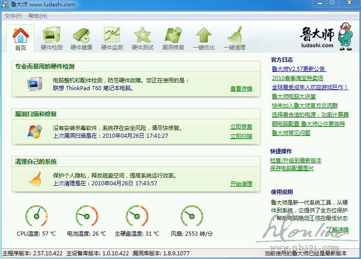Open 鲁大师V2.57更新公告 announcement link
This screenshot has width=361, height=259.
(298, 69)
